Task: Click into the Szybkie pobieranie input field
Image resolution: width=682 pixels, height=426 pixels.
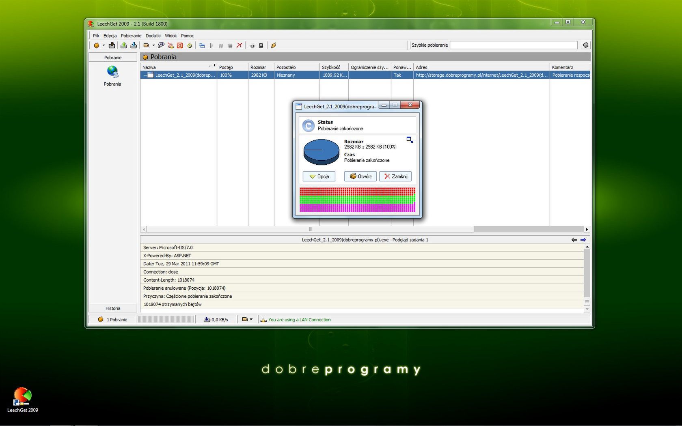Action: pos(514,45)
